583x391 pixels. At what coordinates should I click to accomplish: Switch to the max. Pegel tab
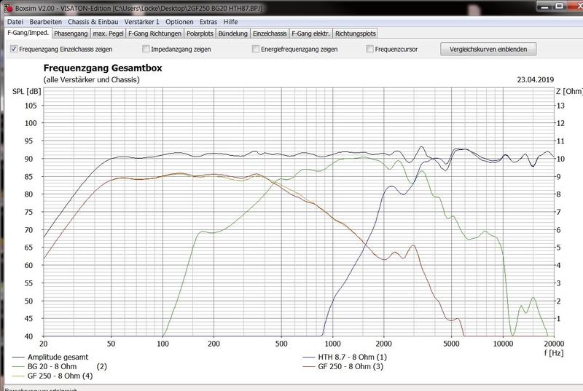(x=108, y=33)
